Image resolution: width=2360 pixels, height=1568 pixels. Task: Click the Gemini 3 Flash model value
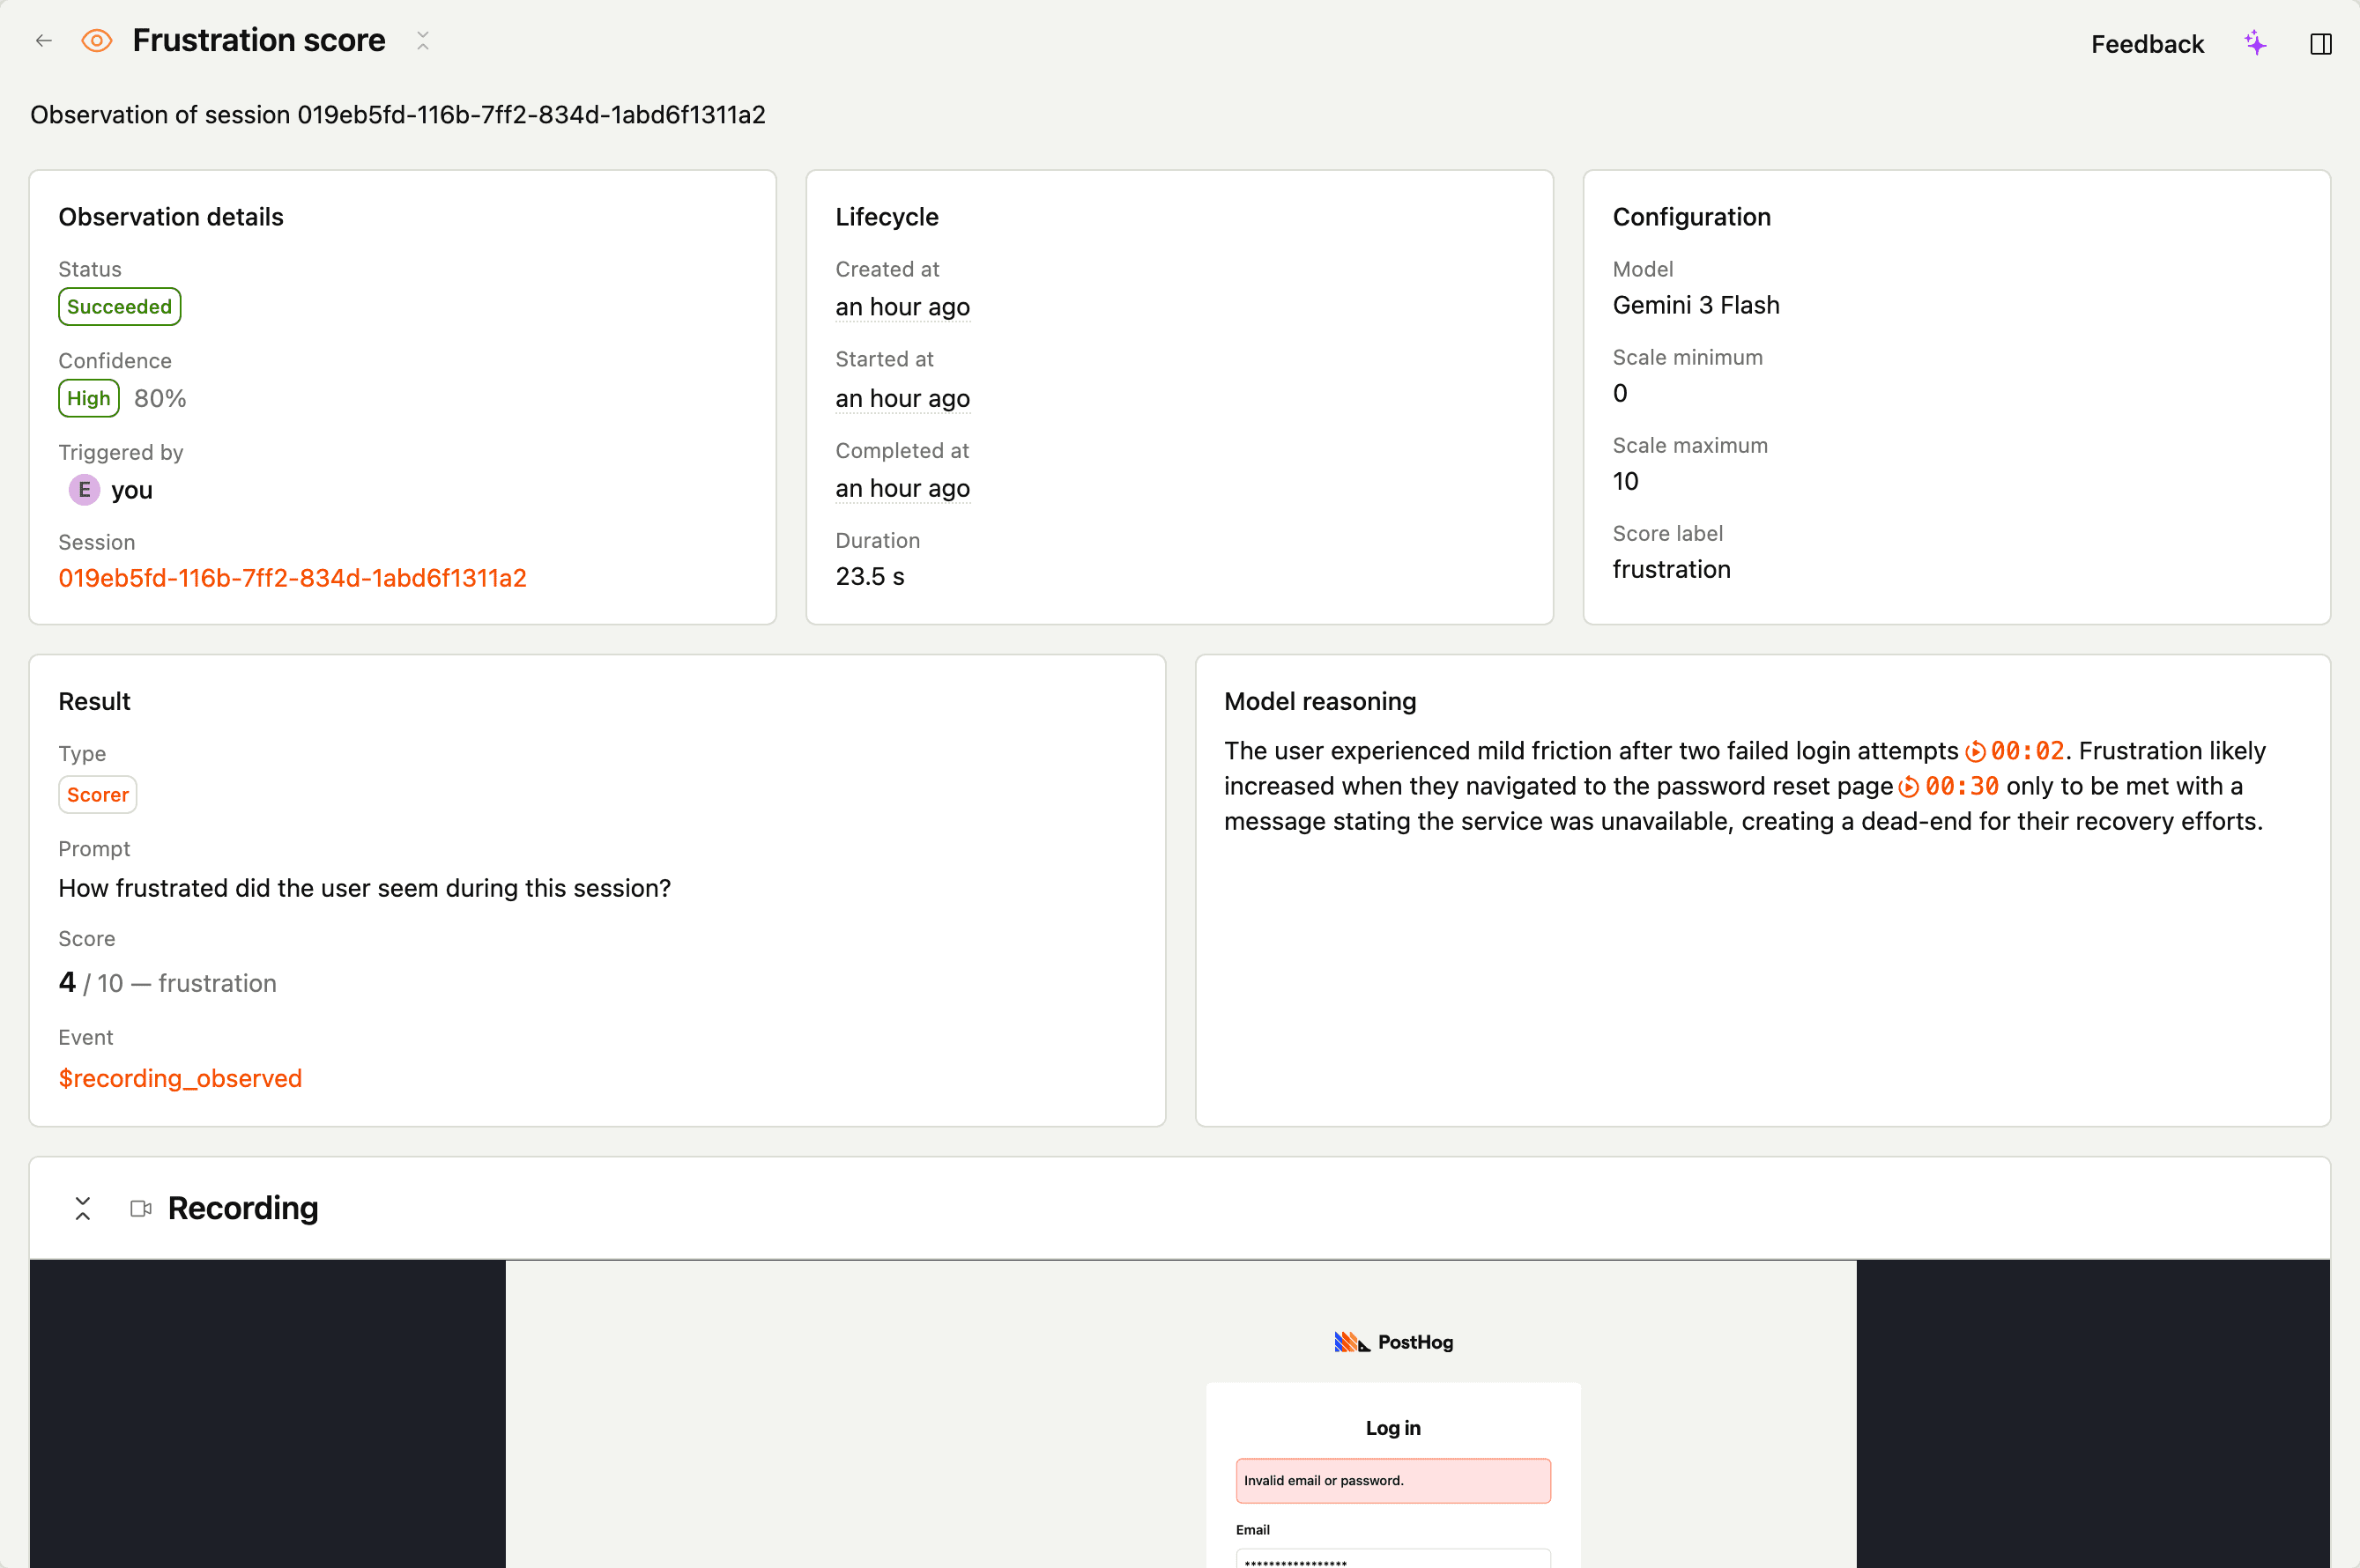[x=1696, y=305]
